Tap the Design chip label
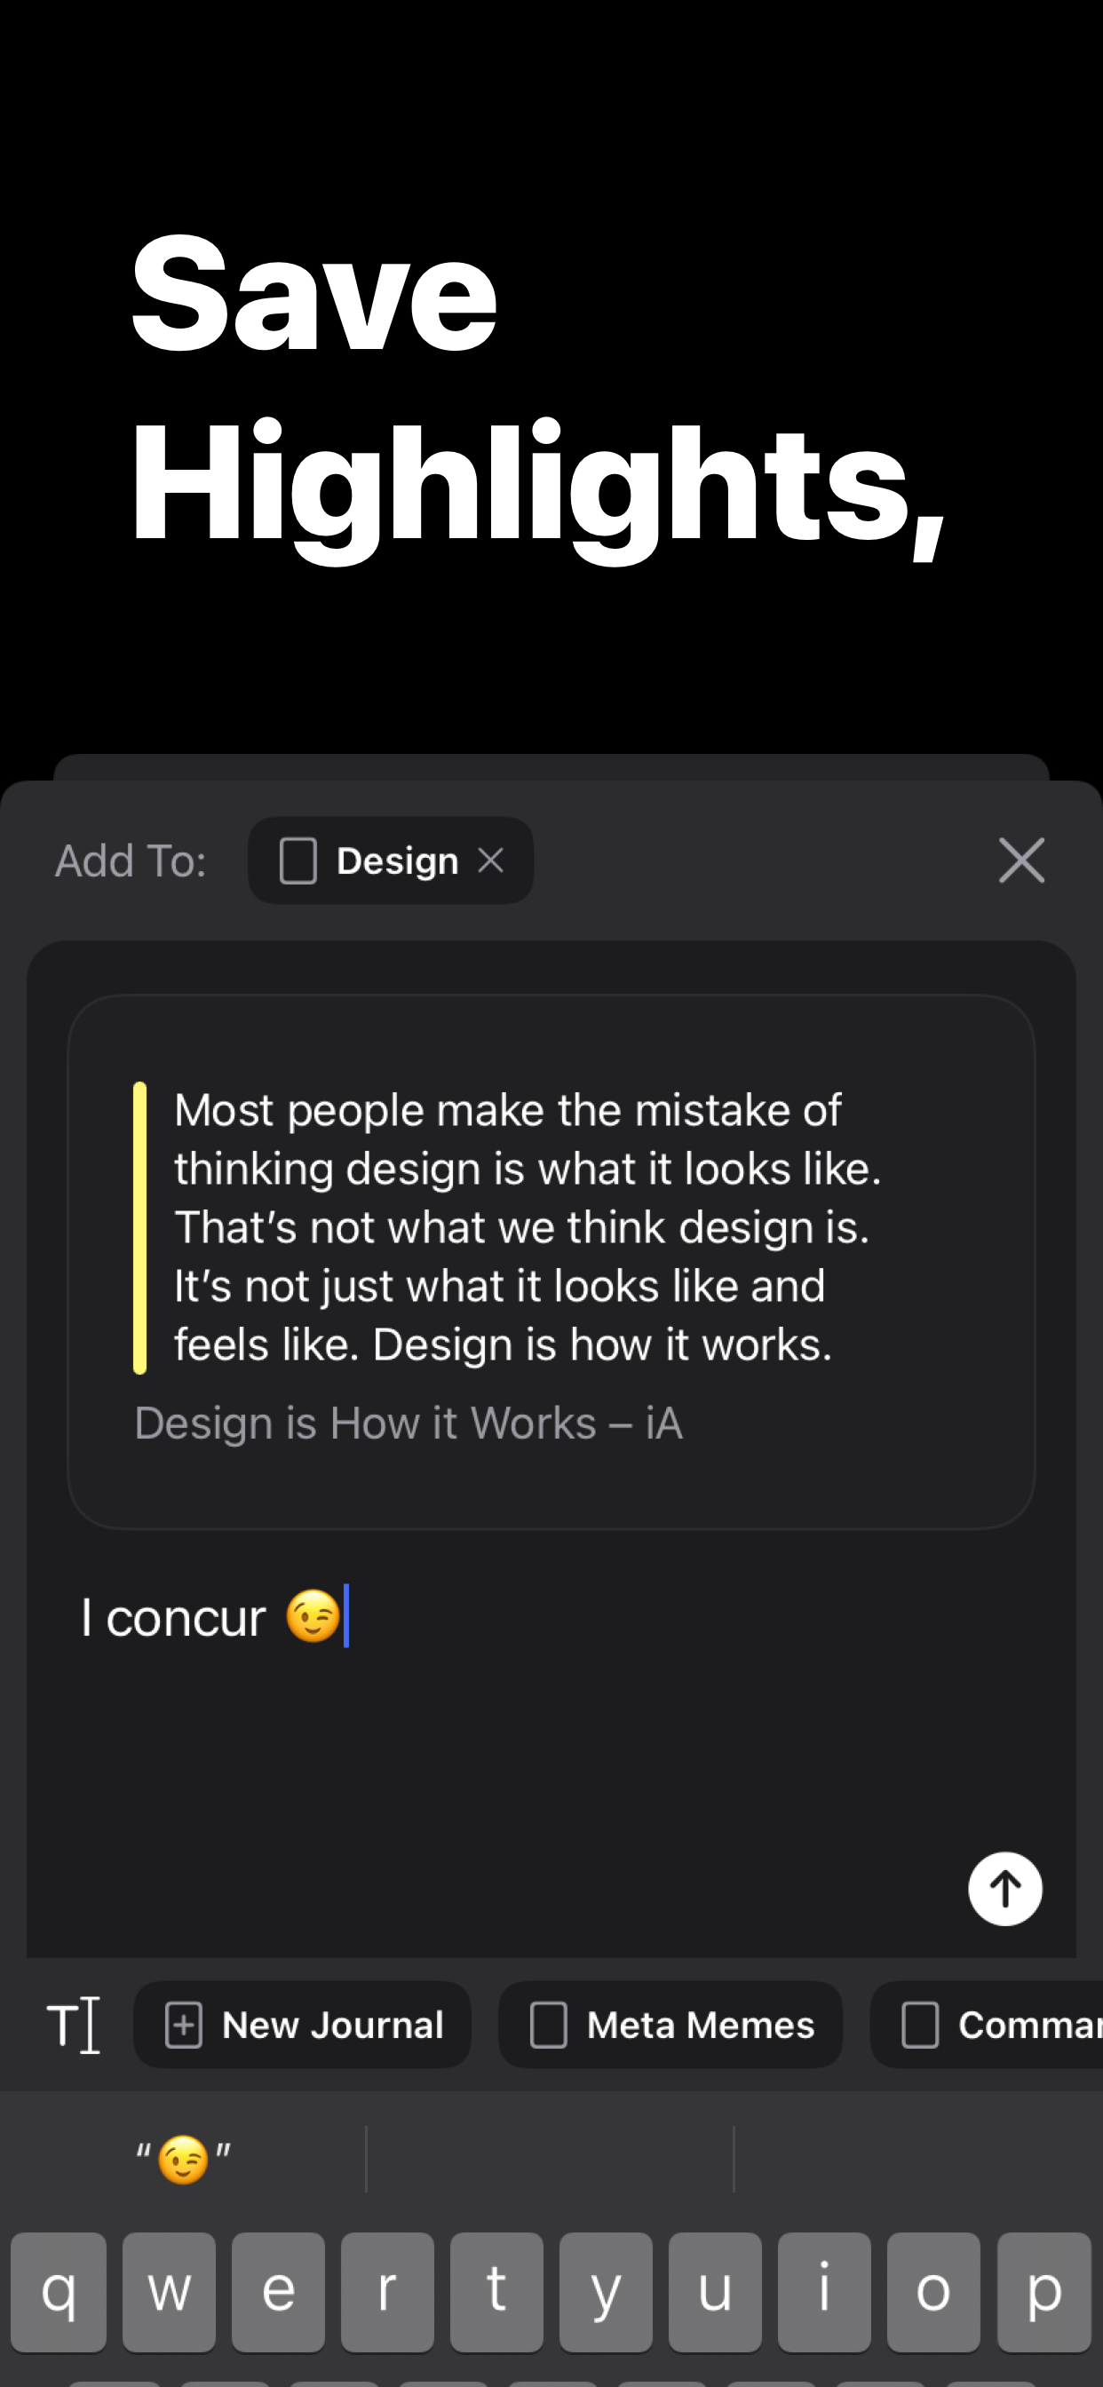Image resolution: width=1103 pixels, height=2387 pixels. [398, 860]
